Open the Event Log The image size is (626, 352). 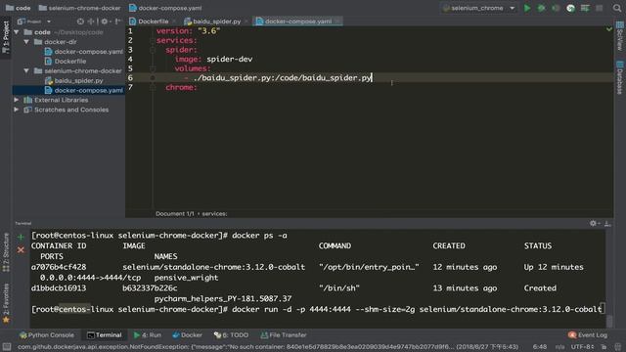(x=588, y=335)
